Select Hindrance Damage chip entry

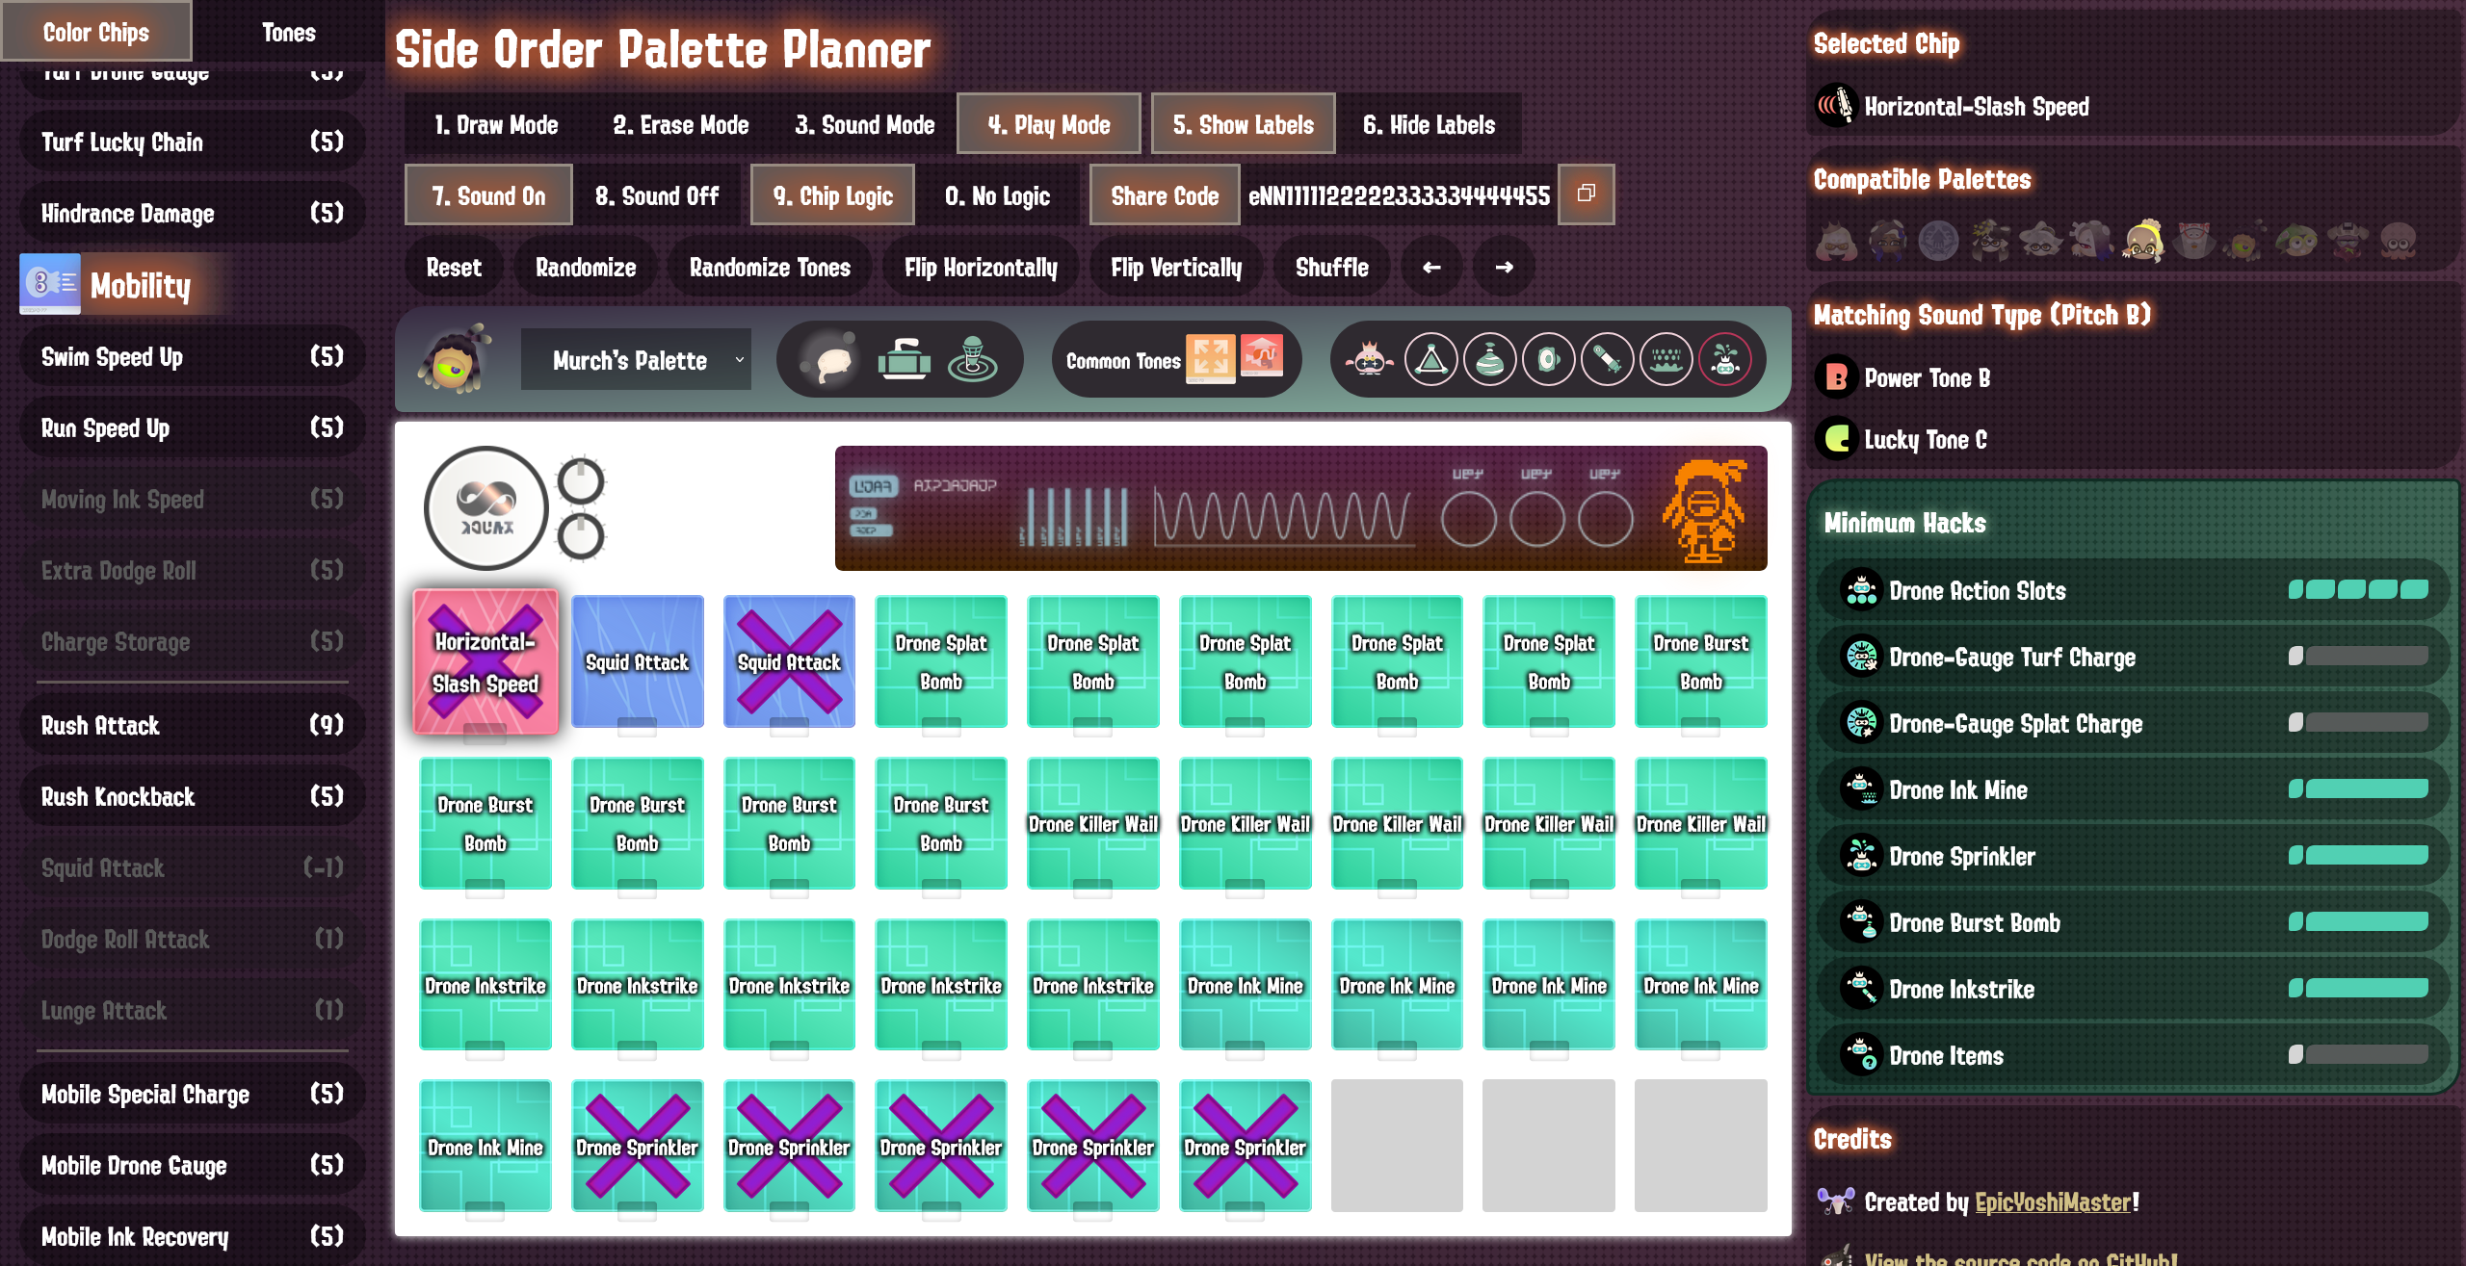[x=193, y=213]
